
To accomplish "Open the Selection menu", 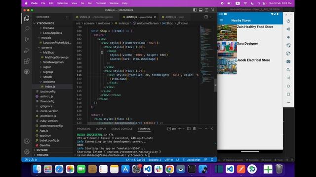I will pyautogui.click(x=62, y=3).
